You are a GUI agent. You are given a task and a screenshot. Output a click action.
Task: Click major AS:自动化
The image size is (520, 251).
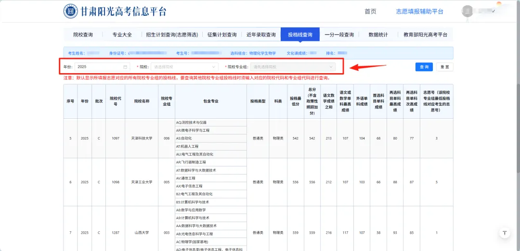211,138
